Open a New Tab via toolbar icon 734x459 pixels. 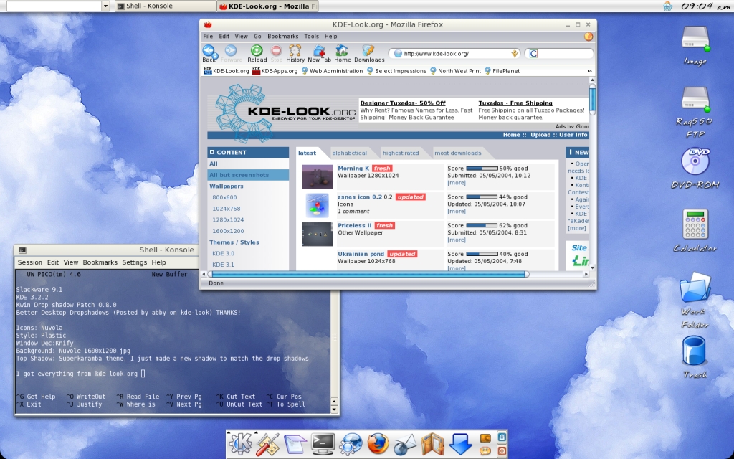click(x=319, y=53)
